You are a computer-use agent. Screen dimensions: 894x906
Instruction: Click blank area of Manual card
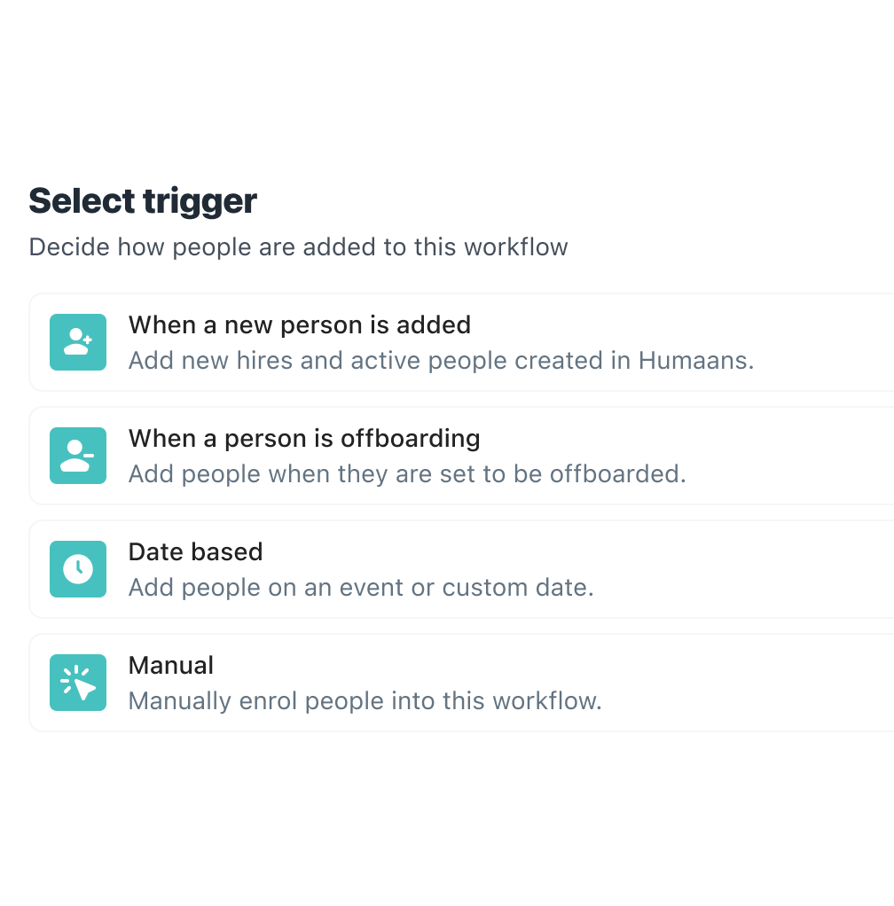pyautogui.click(x=751, y=683)
